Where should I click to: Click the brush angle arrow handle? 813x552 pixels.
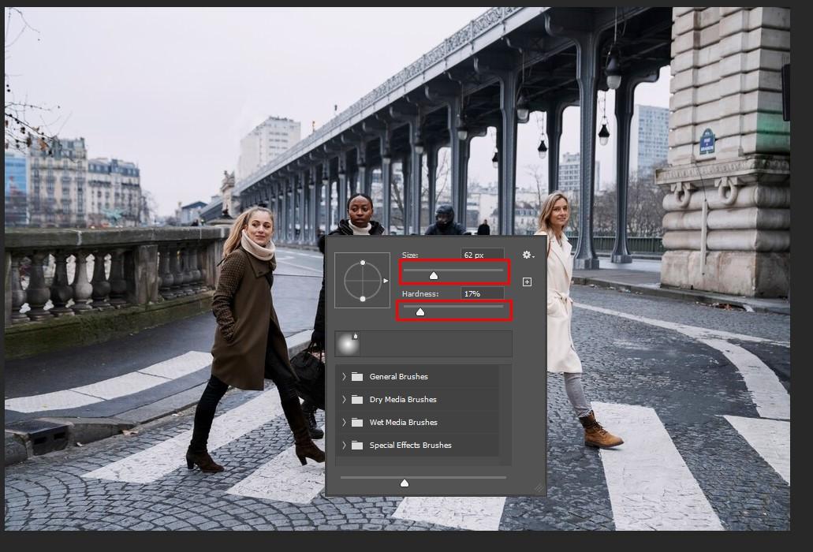tap(386, 281)
